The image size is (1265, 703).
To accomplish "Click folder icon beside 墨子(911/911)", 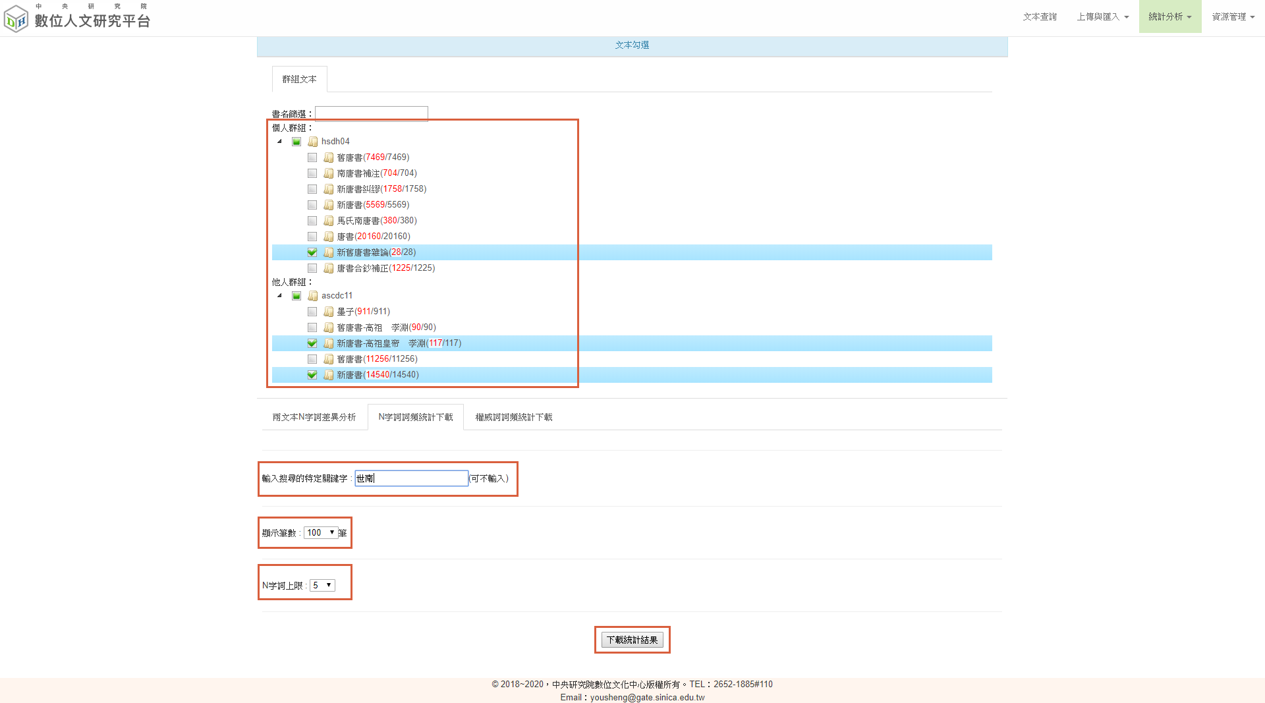I will tap(329, 312).
